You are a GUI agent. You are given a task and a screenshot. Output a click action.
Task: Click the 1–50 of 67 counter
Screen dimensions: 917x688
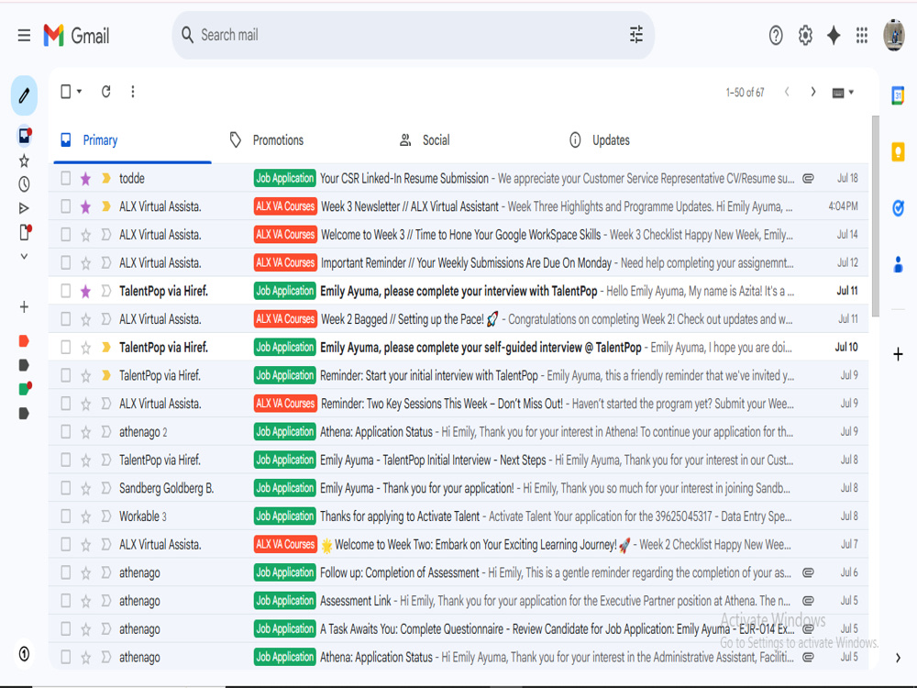(x=745, y=93)
